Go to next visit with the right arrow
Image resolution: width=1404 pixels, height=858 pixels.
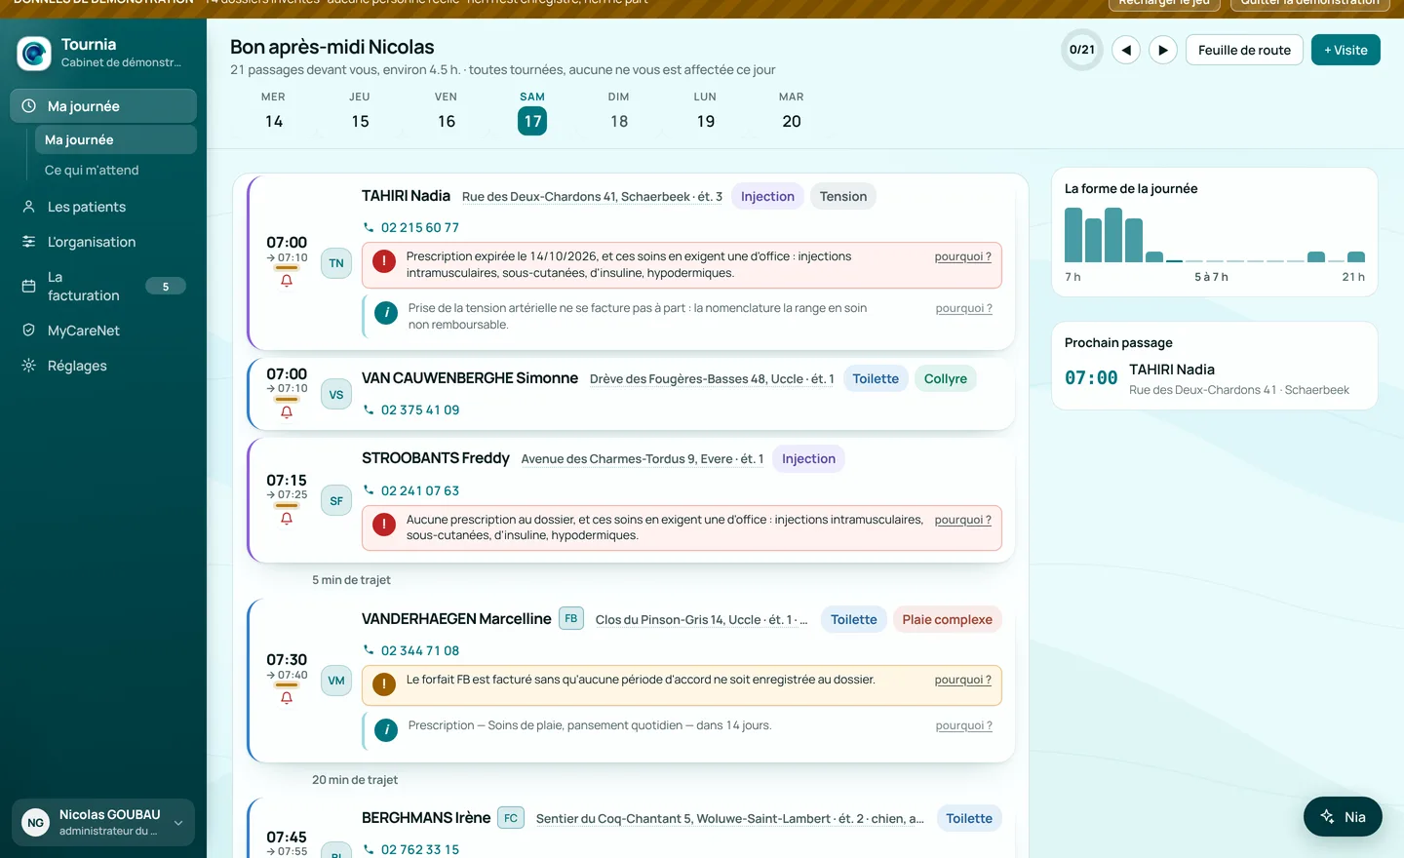(x=1163, y=50)
